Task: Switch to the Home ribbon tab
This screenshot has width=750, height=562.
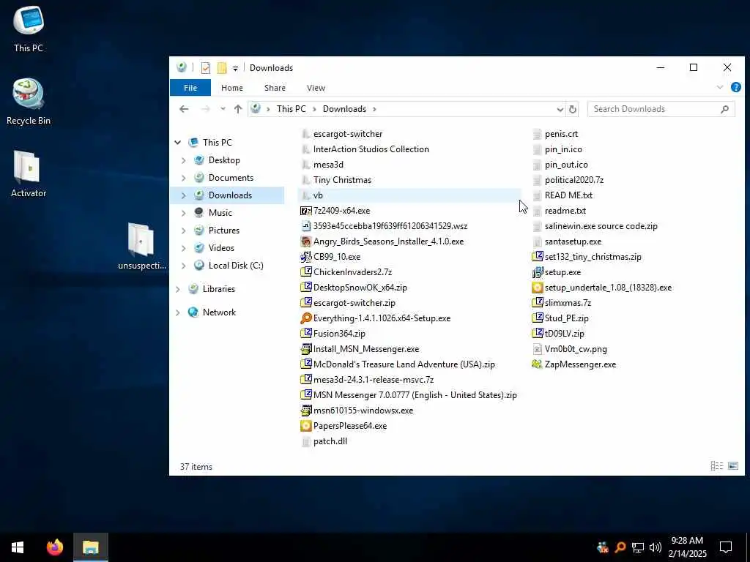Action: pos(232,88)
